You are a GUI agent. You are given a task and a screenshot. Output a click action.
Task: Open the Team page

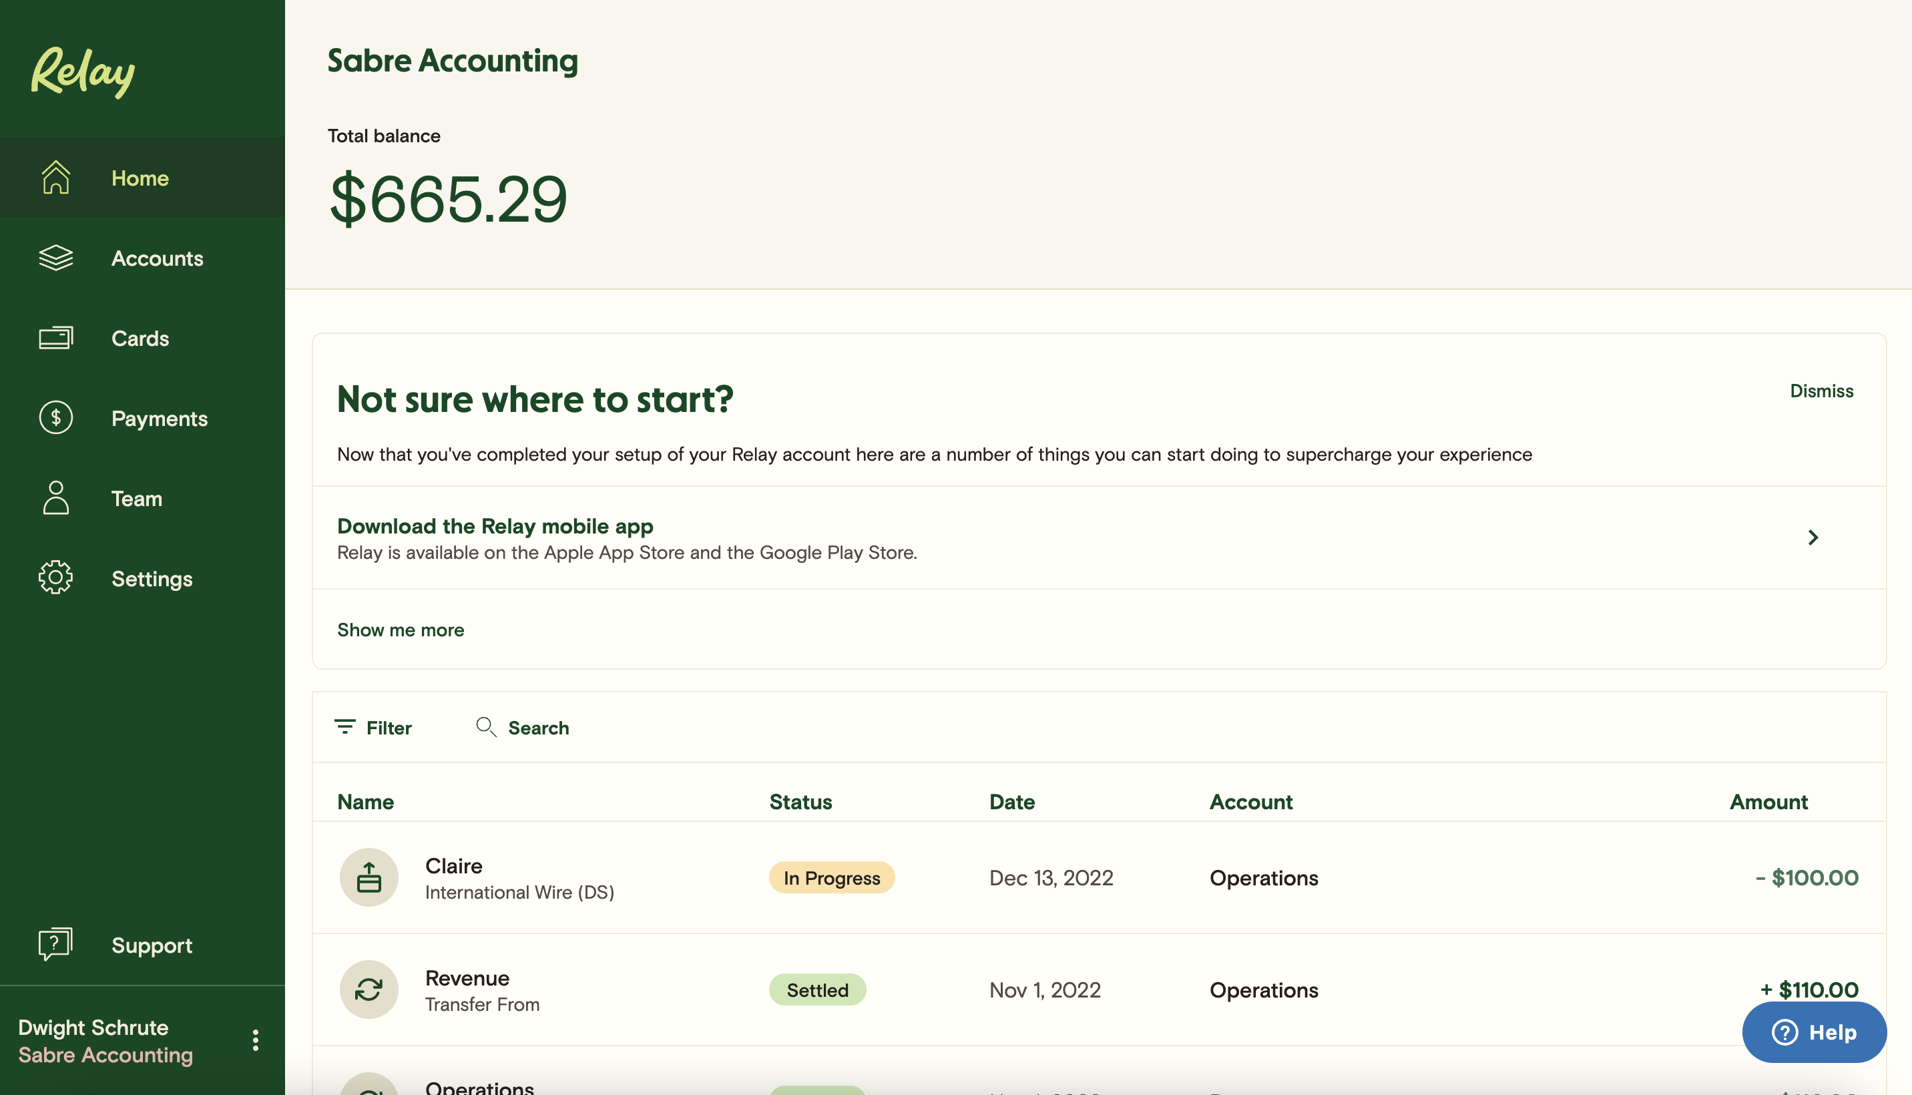[143, 498]
